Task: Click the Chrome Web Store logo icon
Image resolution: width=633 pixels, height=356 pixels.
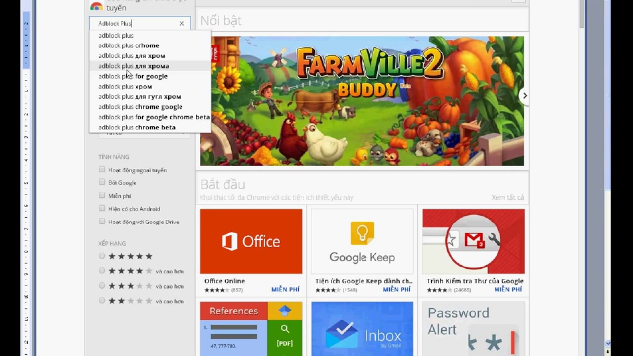Action: tap(96, 6)
